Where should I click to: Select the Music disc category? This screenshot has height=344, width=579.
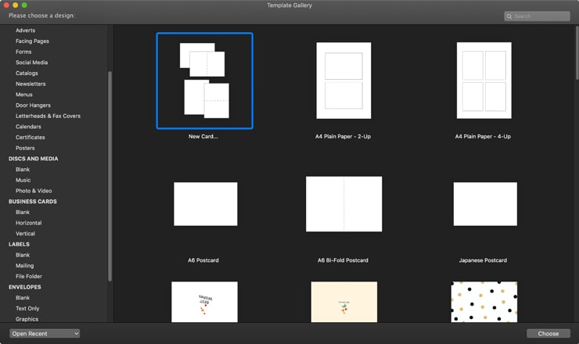[23, 180]
